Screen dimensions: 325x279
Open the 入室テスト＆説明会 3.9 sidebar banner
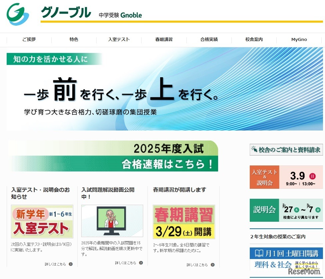(286, 177)
